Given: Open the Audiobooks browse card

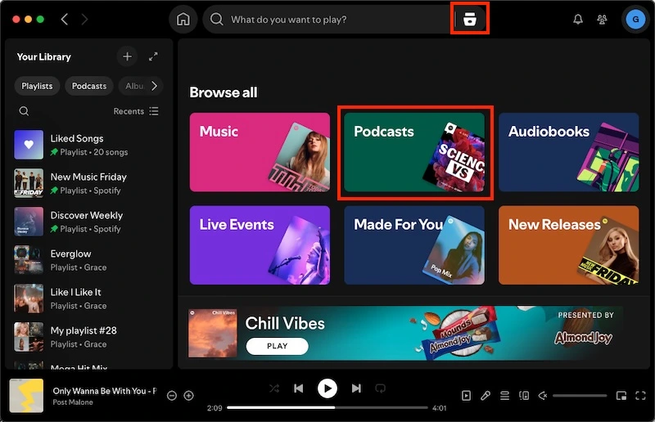Looking at the screenshot, I should [568, 152].
